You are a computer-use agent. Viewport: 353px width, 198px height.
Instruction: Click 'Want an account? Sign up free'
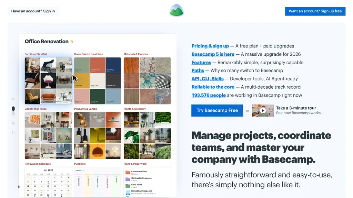[x=315, y=11]
